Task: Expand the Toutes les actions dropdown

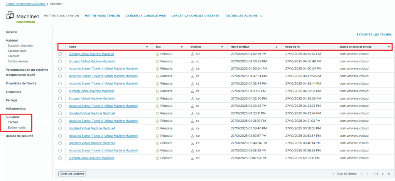Action: point(243,16)
